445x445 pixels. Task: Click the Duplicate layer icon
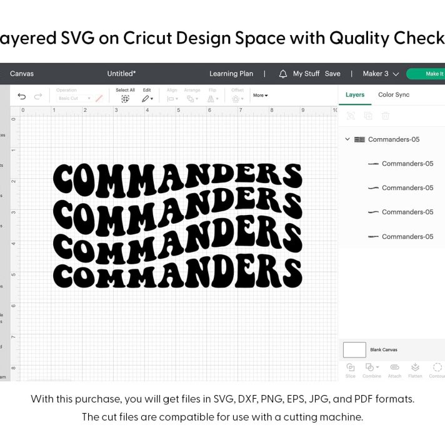coord(368,116)
